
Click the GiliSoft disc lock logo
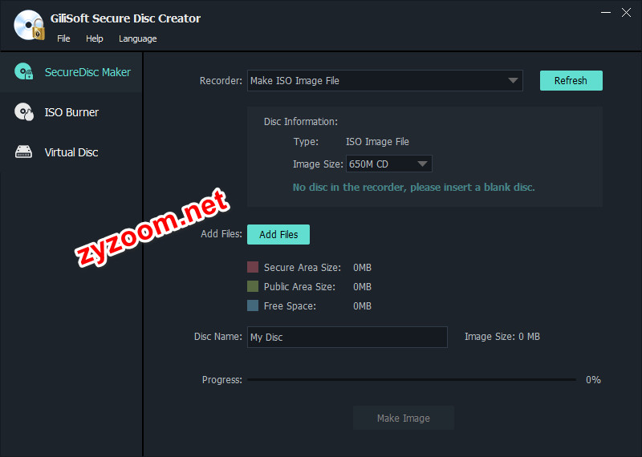[29, 26]
